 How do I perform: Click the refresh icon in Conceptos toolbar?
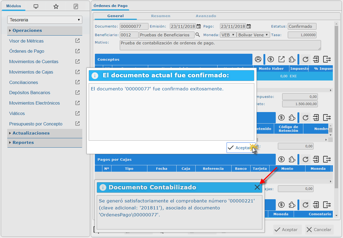[x=305, y=59]
